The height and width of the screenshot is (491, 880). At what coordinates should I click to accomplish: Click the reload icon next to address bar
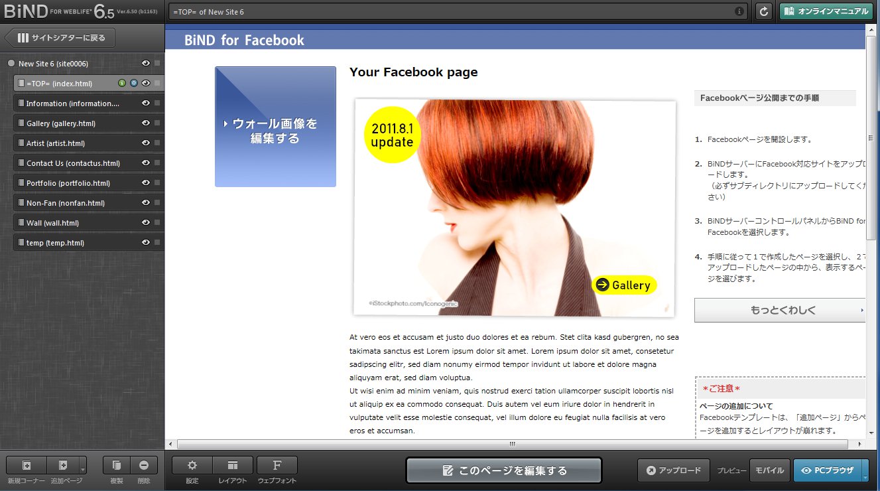coord(764,11)
